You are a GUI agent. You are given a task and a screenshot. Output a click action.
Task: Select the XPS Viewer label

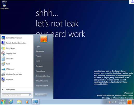click(x=10, y=69)
